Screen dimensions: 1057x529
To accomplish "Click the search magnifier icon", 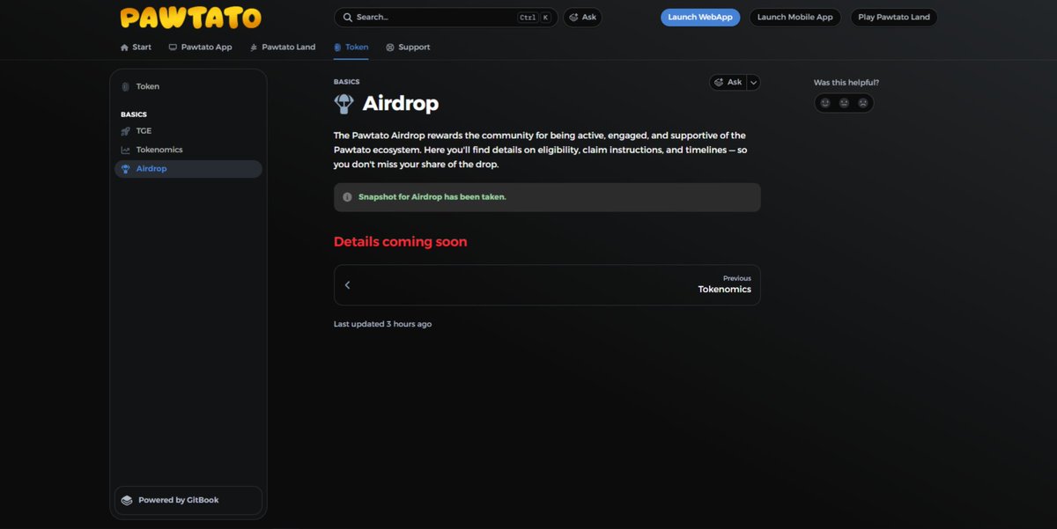I will [348, 18].
